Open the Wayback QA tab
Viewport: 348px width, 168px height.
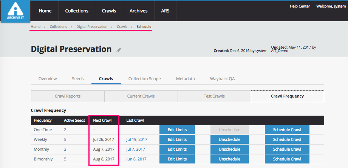click(x=222, y=79)
